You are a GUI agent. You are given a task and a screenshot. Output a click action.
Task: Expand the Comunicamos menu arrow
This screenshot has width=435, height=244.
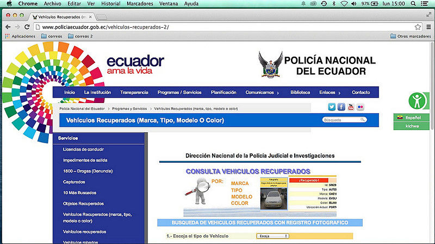pyautogui.click(x=278, y=93)
